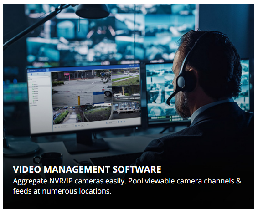Click the app logo in blue header
The width and height of the screenshot is (258, 214).
pyautogui.click(x=28, y=71)
